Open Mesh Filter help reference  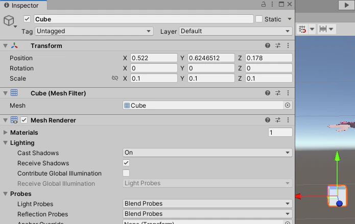pos(267,93)
